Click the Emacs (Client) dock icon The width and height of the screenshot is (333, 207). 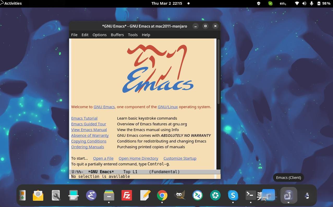(x=288, y=195)
